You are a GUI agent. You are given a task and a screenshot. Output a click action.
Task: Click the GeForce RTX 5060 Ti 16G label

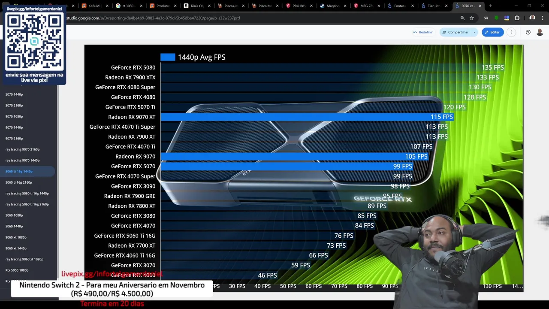[125, 236]
